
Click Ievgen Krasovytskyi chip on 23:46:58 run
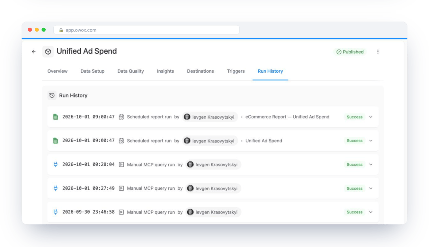(213, 212)
